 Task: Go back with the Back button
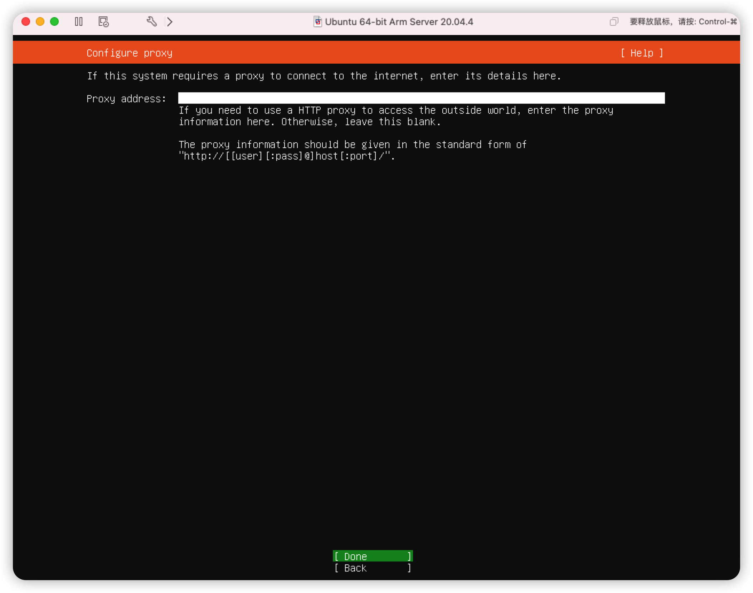[x=373, y=568]
